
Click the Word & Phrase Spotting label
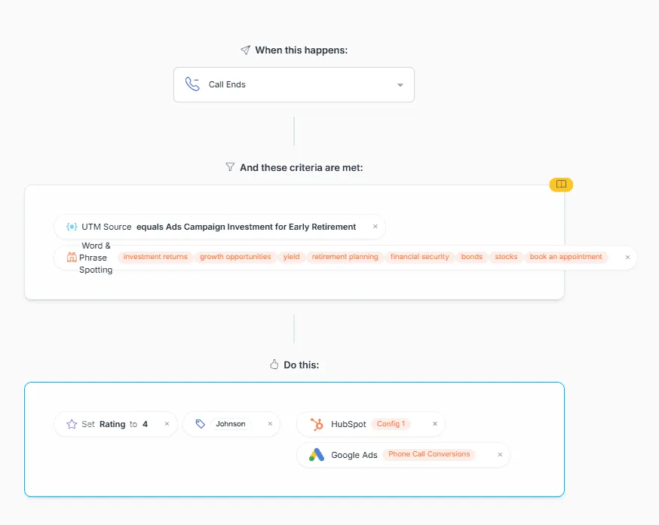coord(96,258)
